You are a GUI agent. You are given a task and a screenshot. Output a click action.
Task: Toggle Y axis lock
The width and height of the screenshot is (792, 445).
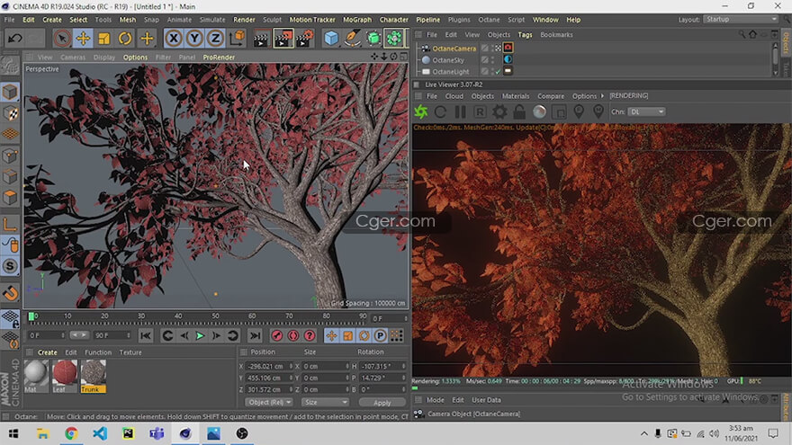195,39
